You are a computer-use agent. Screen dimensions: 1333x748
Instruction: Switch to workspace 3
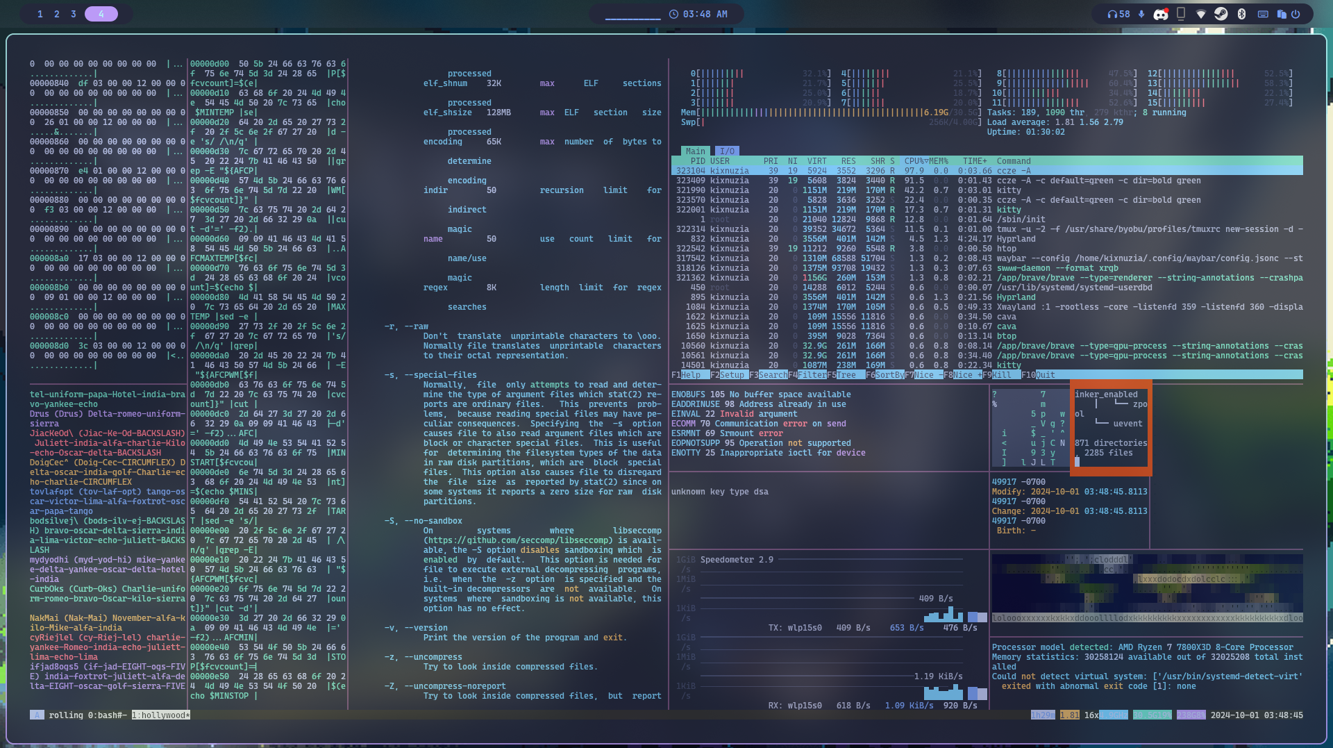pos(74,14)
